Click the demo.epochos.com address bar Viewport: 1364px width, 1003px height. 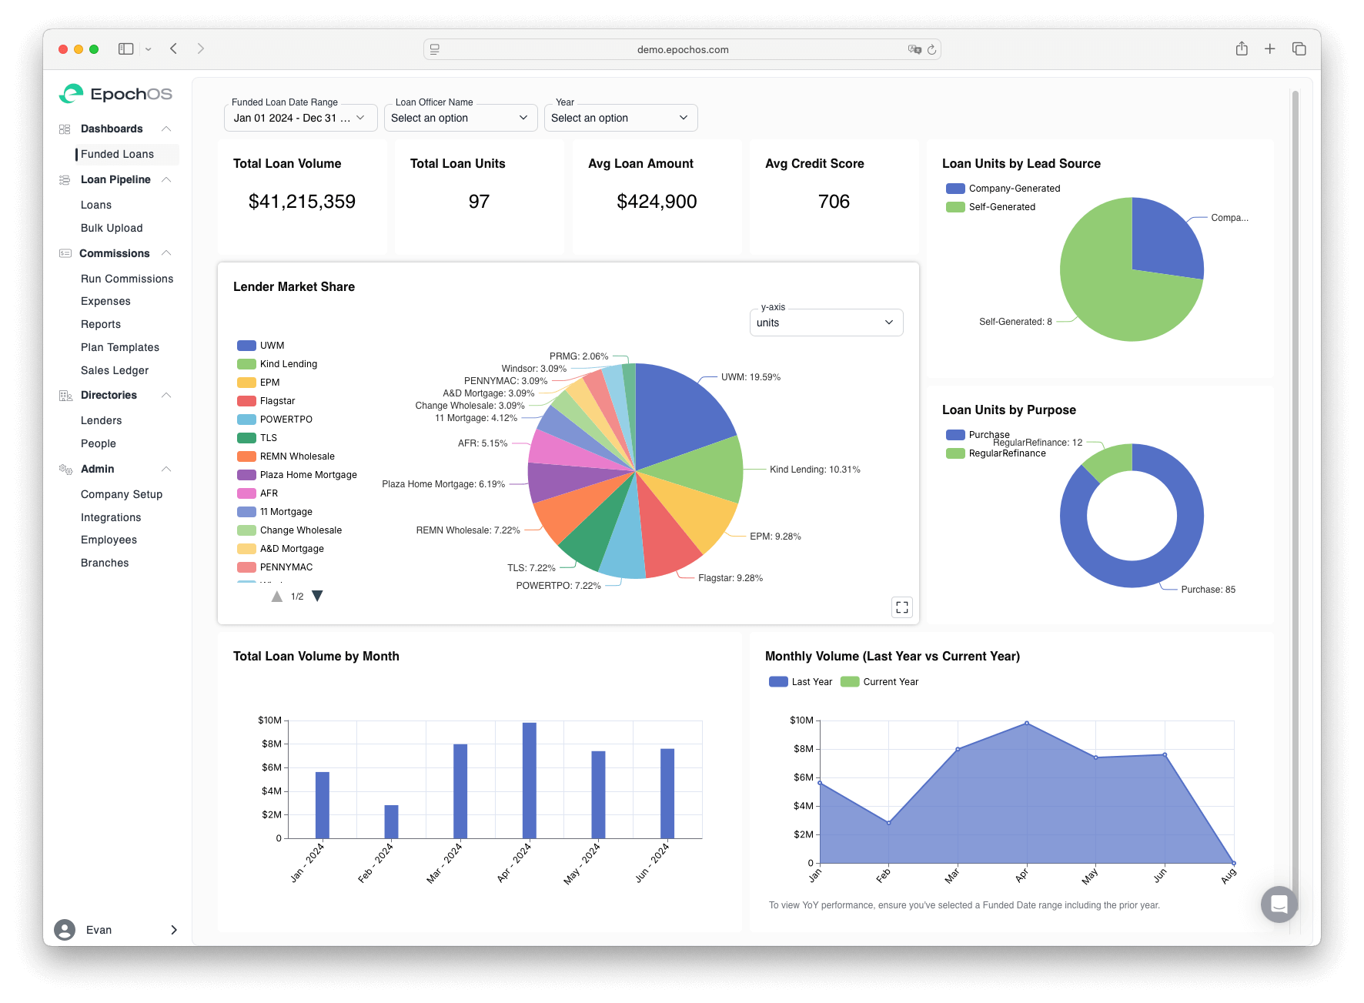(682, 49)
